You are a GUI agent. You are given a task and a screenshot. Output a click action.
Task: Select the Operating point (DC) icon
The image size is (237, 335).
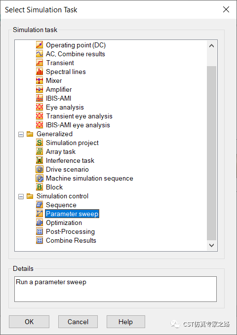click(x=39, y=45)
